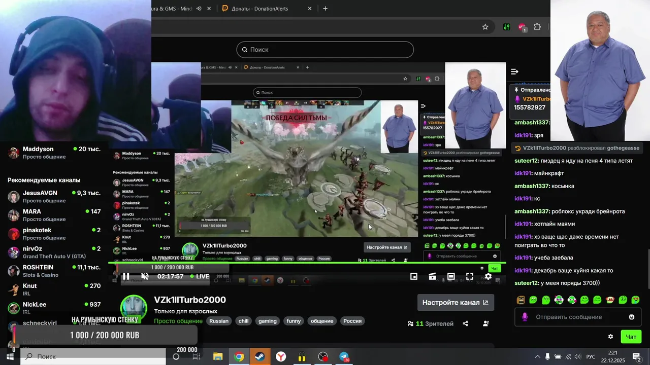Expand hidden tray icons chevron

pos(537,356)
